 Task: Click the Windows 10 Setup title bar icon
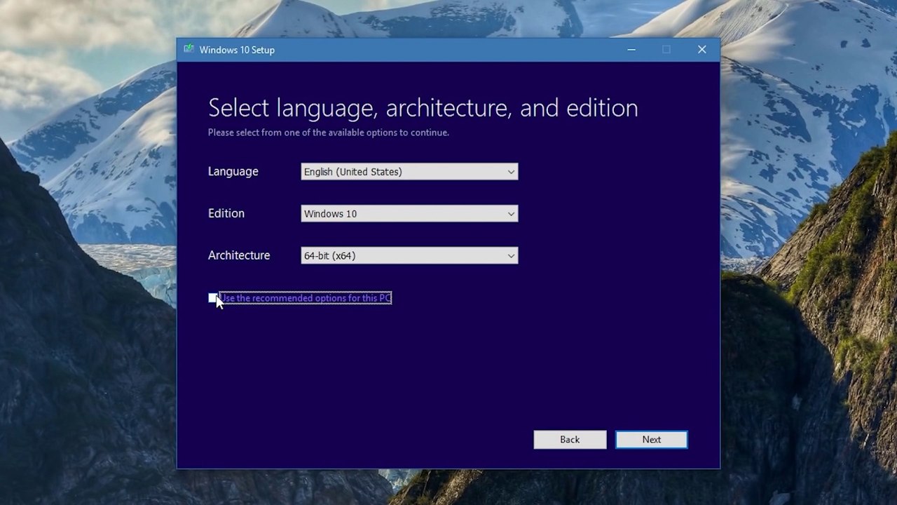point(189,49)
